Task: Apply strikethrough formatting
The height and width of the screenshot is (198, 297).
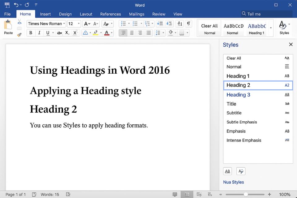Action: tap(59, 33)
